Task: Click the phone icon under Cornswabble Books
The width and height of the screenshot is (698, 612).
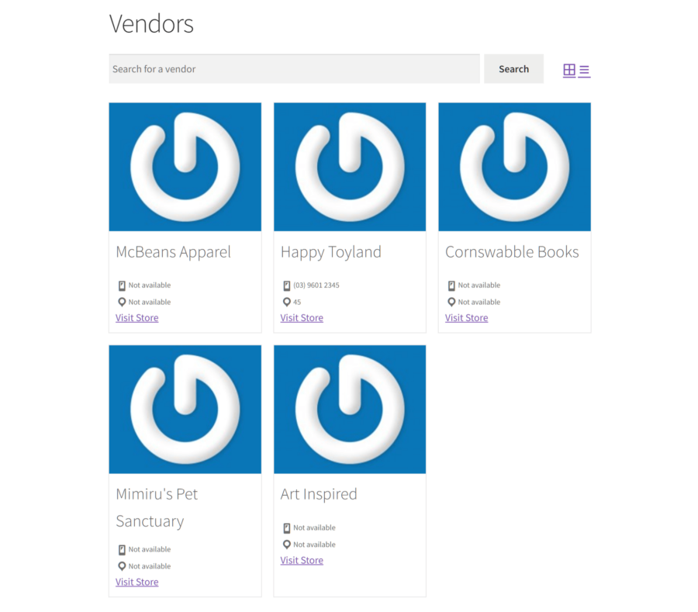Action: tap(451, 285)
